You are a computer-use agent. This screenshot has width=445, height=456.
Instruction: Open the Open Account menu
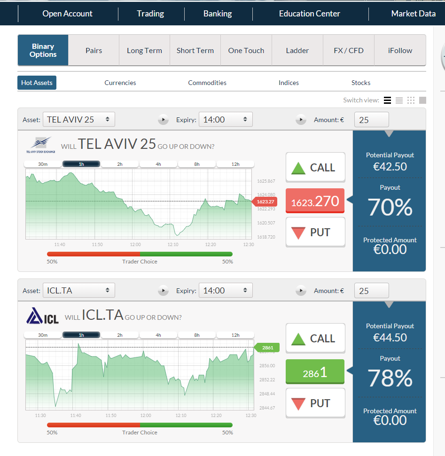(x=68, y=14)
